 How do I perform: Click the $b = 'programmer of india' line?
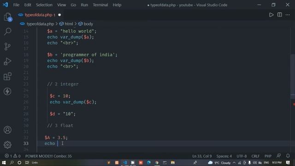click(x=82, y=55)
